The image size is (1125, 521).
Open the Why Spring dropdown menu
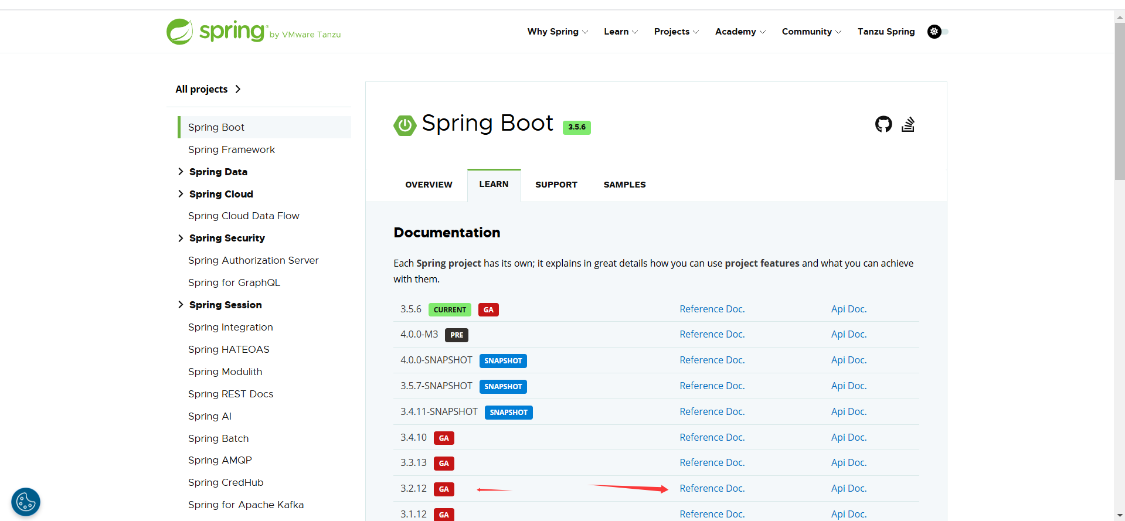[558, 32]
